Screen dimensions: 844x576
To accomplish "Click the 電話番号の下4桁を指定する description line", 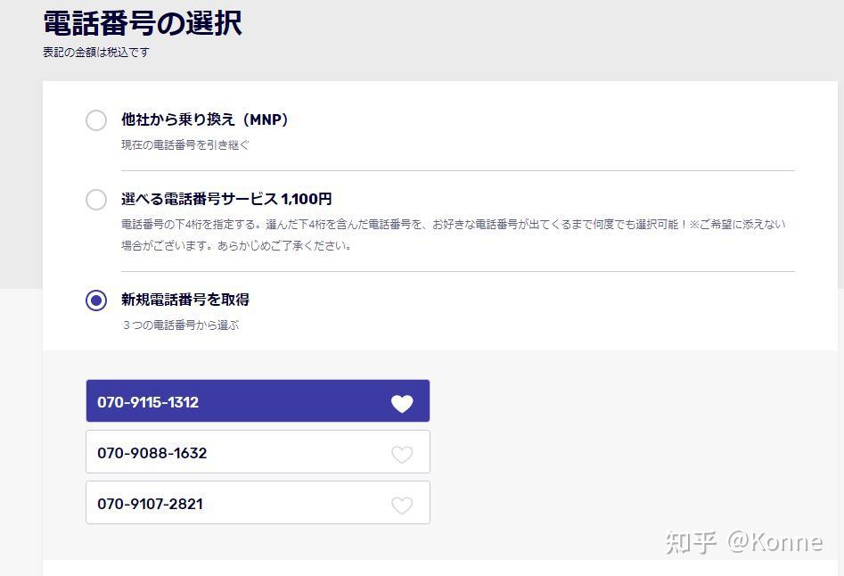I will [x=453, y=225].
